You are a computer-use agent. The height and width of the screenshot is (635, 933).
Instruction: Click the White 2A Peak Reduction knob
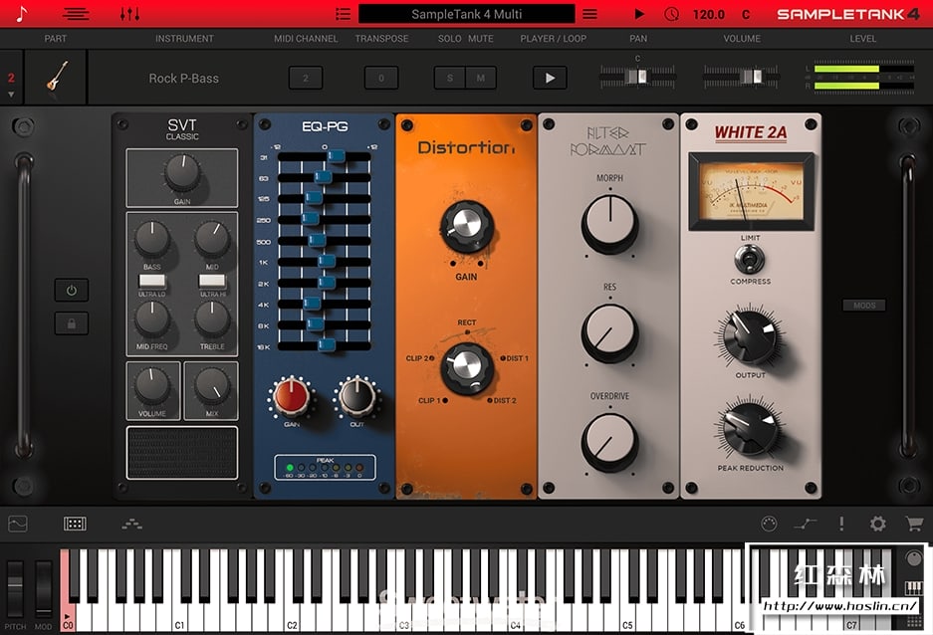pos(751,428)
